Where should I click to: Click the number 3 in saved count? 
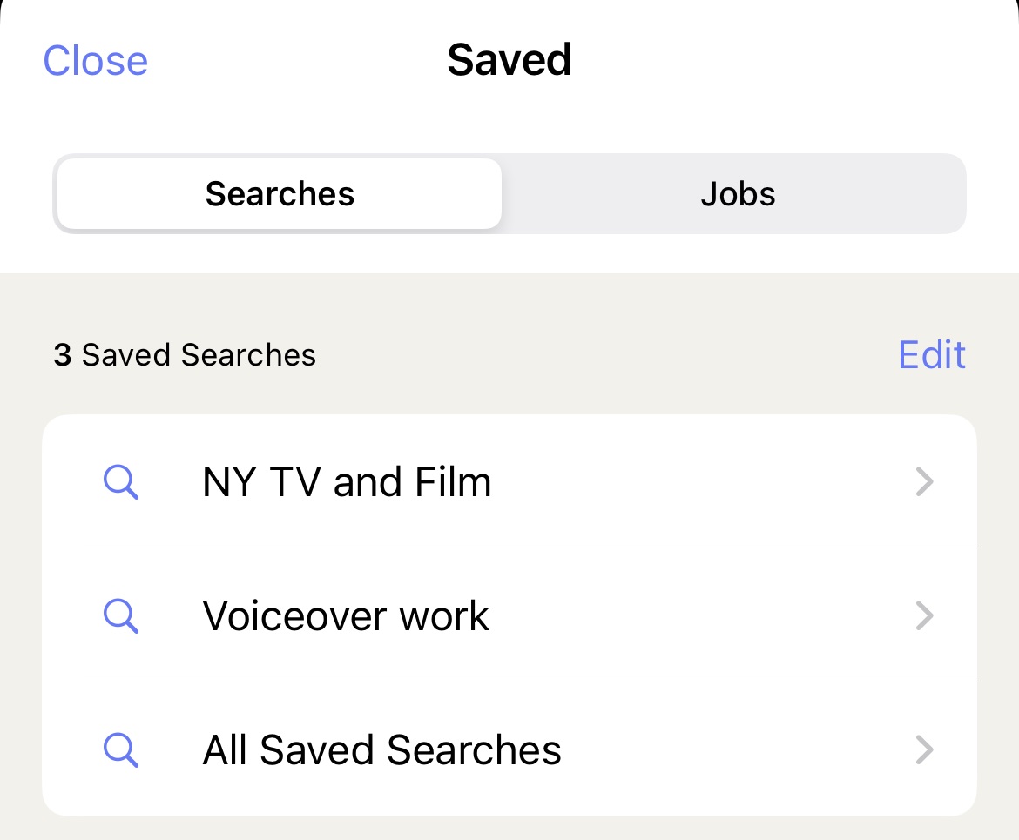click(x=63, y=355)
